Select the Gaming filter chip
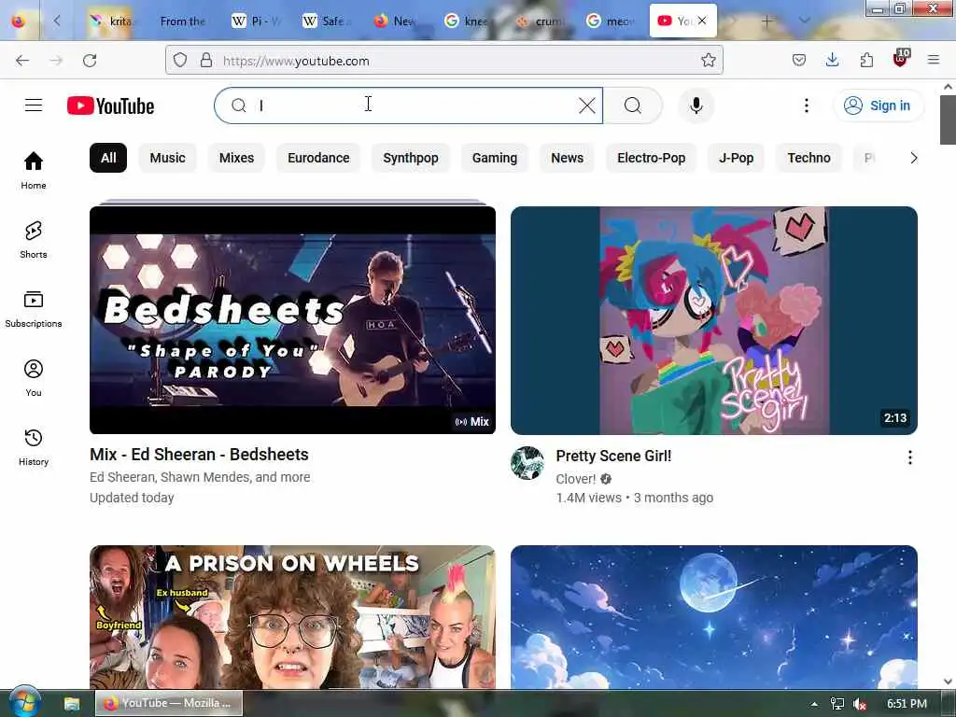Screen dimensions: 956x717 tap(495, 158)
